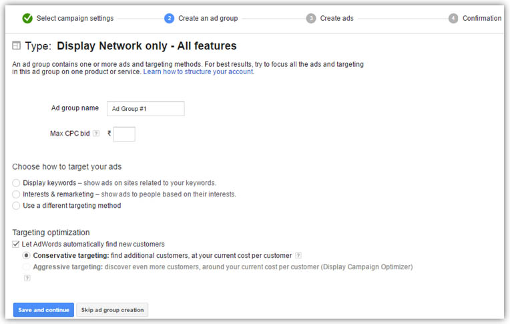Click the gray step 4 circle icon

pos(453,19)
